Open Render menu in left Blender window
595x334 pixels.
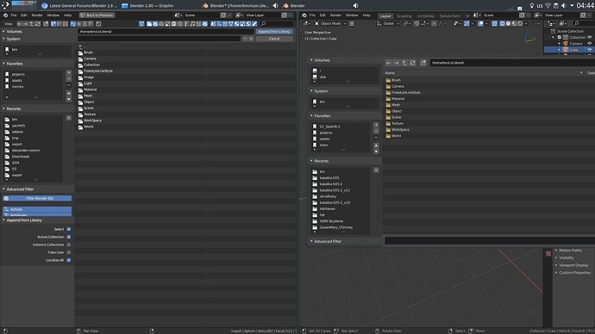pyautogui.click(x=37, y=15)
